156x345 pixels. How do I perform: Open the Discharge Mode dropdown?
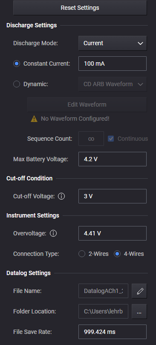tap(113, 43)
